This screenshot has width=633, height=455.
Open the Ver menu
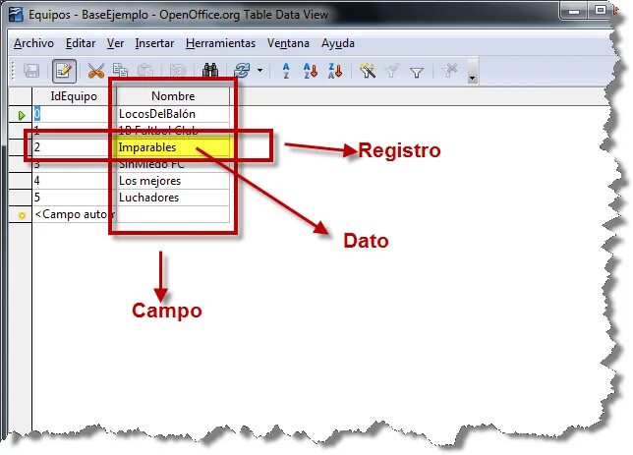(115, 43)
